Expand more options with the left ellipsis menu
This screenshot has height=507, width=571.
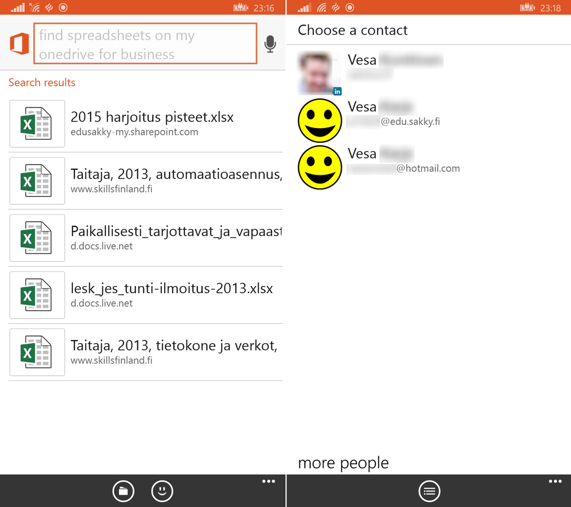coord(269,481)
